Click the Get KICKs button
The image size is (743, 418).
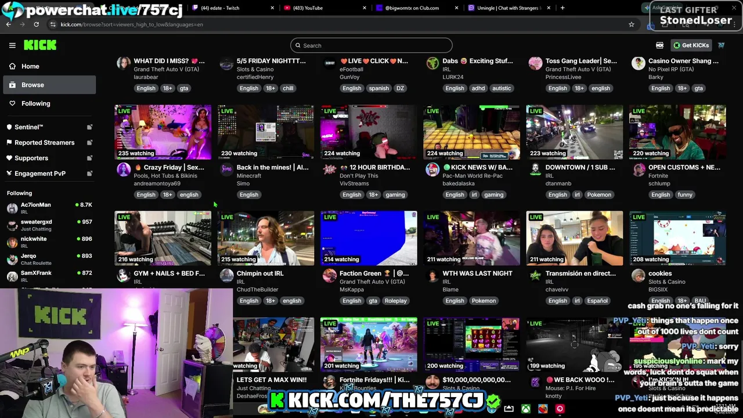click(691, 45)
